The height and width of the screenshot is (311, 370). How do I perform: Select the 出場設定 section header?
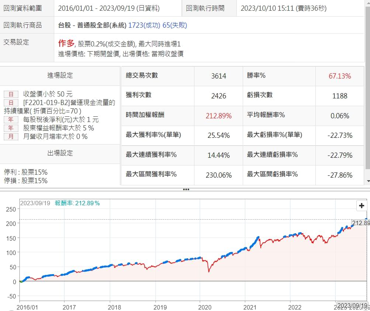tap(60, 153)
